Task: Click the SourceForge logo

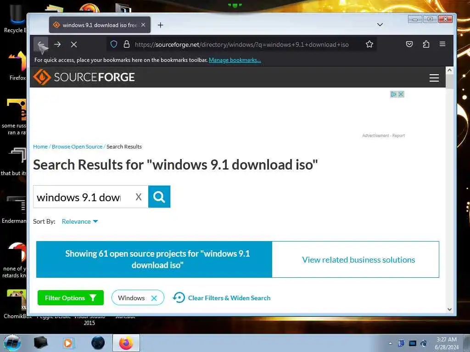Action: pos(84,77)
